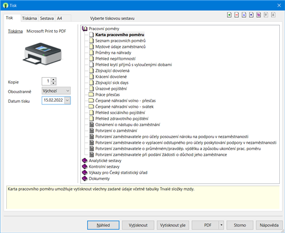The width and height of the screenshot is (285, 233).
Task: Click the purple lock report icon
Action: pyautogui.click(x=259, y=15)
